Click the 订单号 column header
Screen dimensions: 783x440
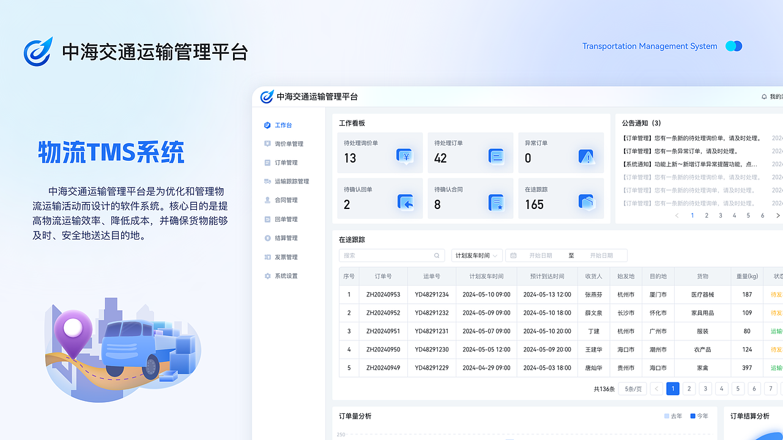[383, 276]
